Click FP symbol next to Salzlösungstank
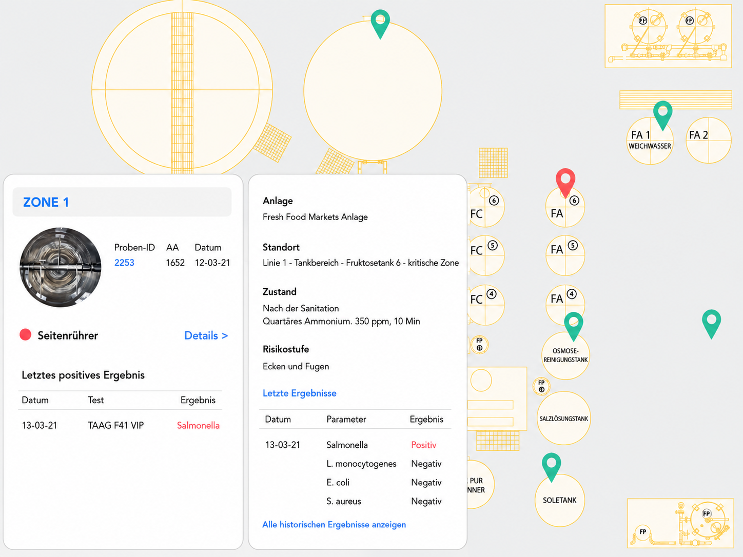The width and height of the screenshot is (743, 557). click(x=541, y=386)
